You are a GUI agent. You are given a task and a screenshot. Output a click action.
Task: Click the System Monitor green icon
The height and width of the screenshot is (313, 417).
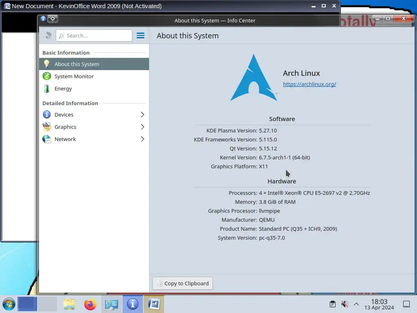[47, 76]
